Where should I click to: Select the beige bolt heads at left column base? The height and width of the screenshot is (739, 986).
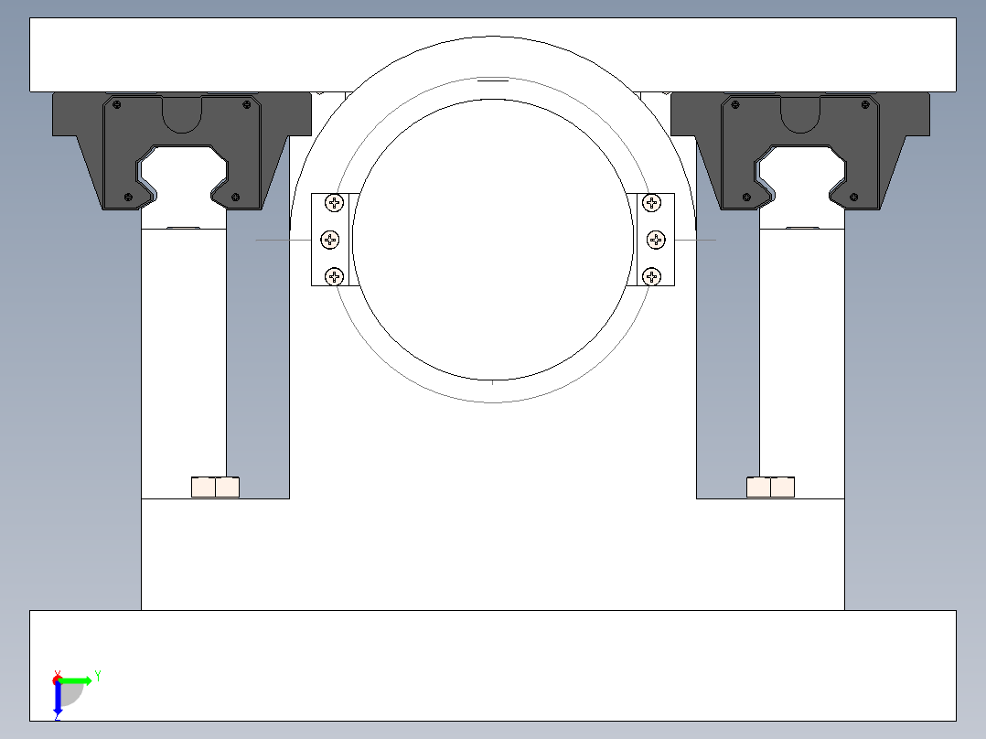tap(215, 487)
